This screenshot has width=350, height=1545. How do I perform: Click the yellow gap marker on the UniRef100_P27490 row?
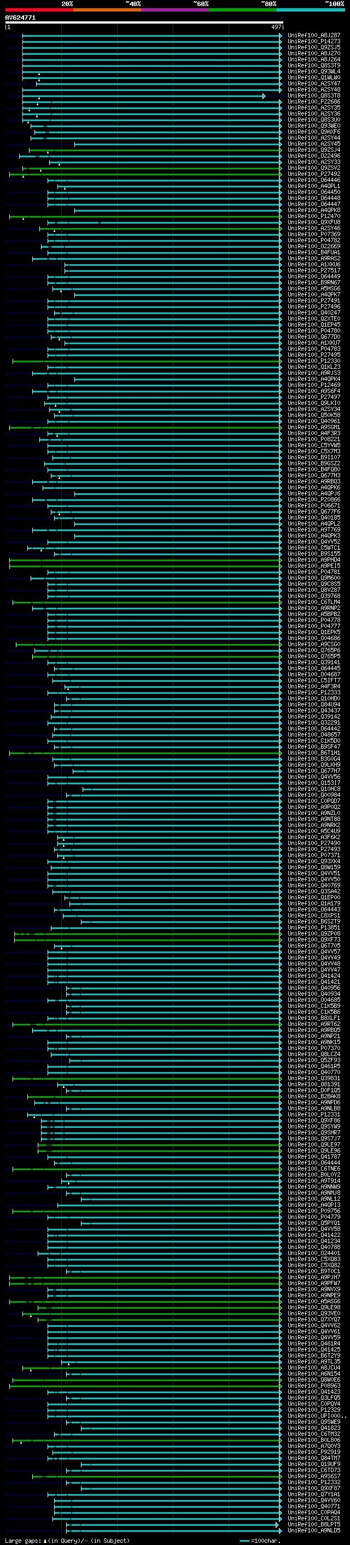pyautogui.click(x=64, y=845)
